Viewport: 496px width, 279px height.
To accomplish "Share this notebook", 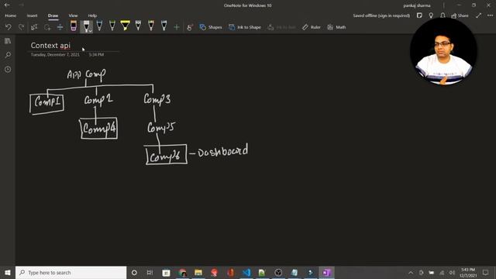I will click(460, 15).
